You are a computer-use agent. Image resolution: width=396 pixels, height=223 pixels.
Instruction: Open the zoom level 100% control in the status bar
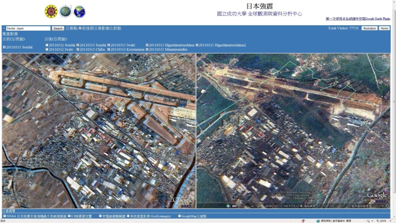pyautogui.click(x=383, y=221)
